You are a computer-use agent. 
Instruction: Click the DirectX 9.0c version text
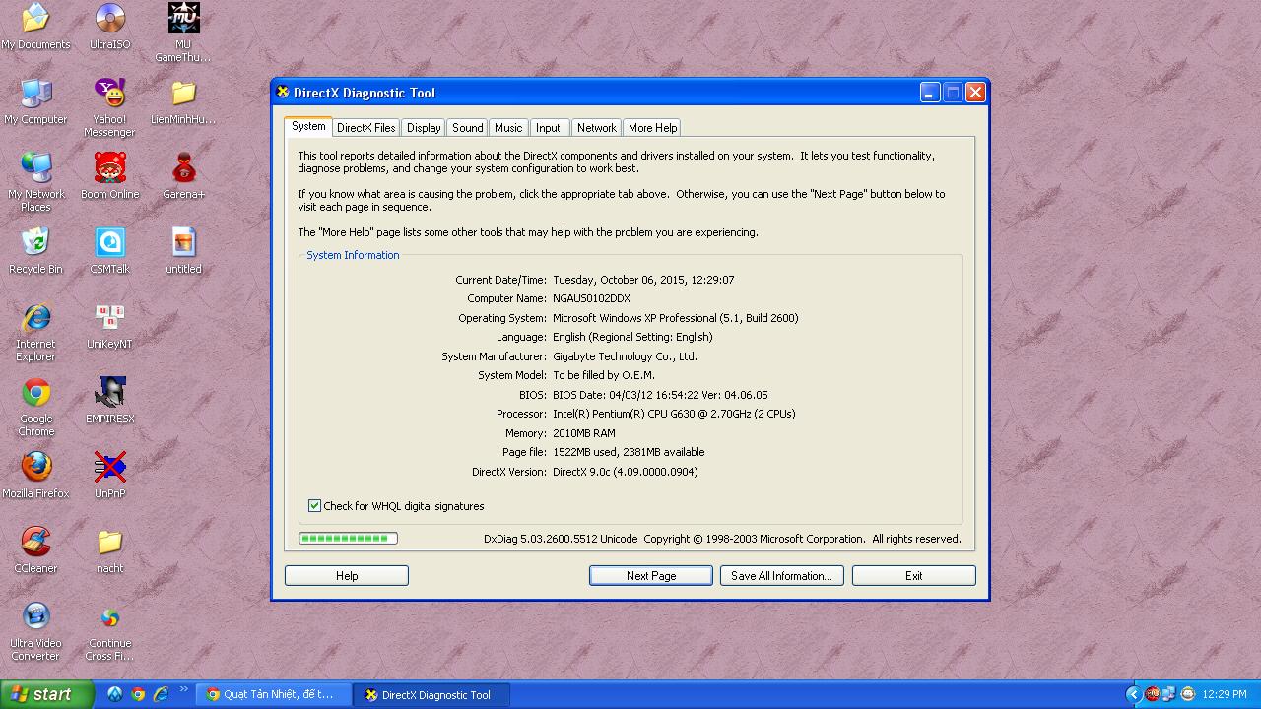tap(626, 472)
